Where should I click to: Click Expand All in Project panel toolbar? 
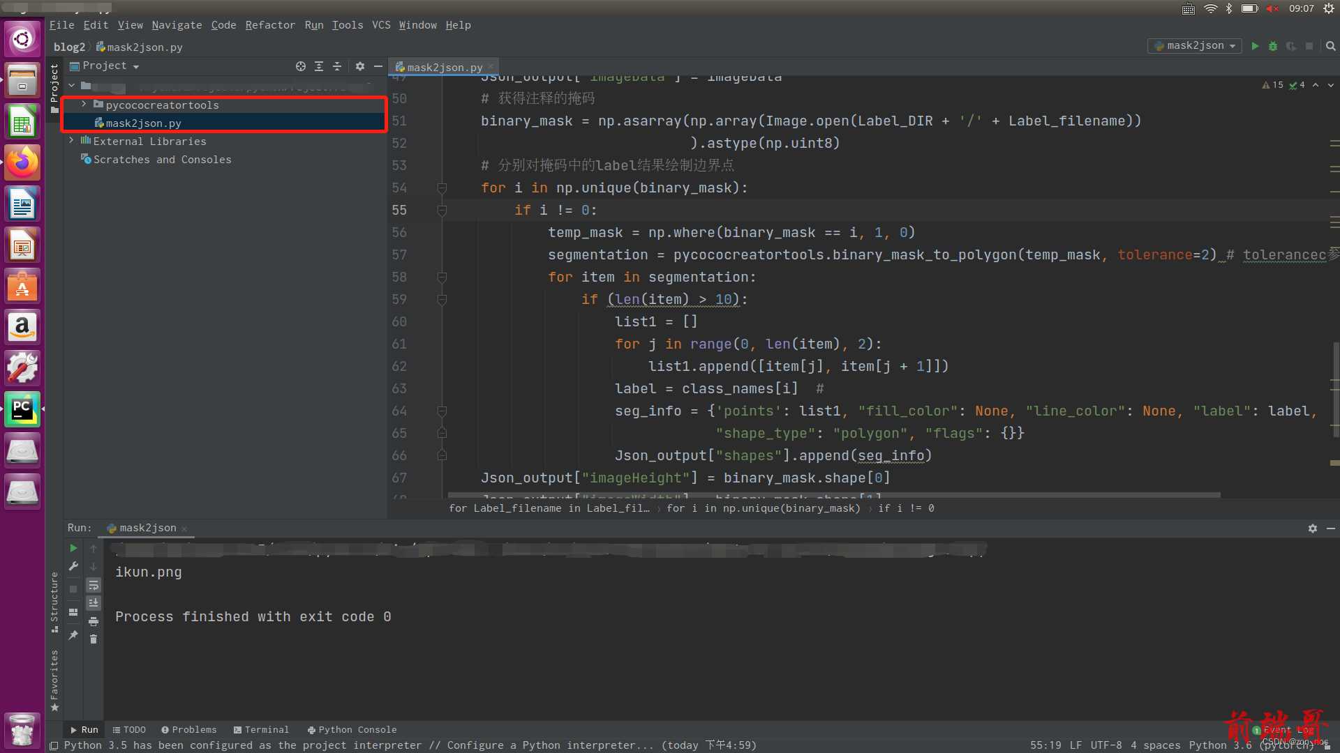click(x=319, y=66)
